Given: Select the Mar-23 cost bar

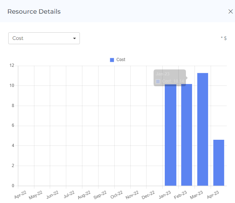Looking at the screenshot, I should point(202,129).
